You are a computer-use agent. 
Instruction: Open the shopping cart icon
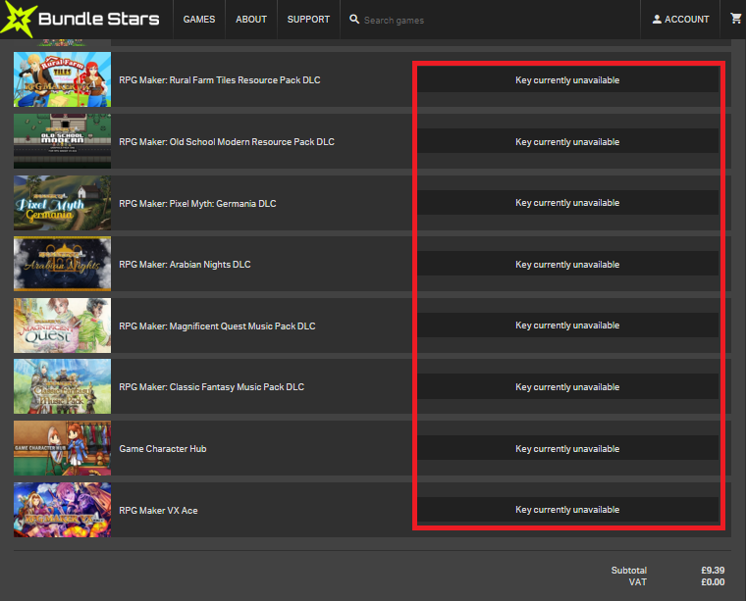coord(736,19)
